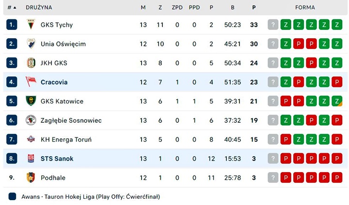Click the last green Z in GKS Katowice's form

pos(337,101)
